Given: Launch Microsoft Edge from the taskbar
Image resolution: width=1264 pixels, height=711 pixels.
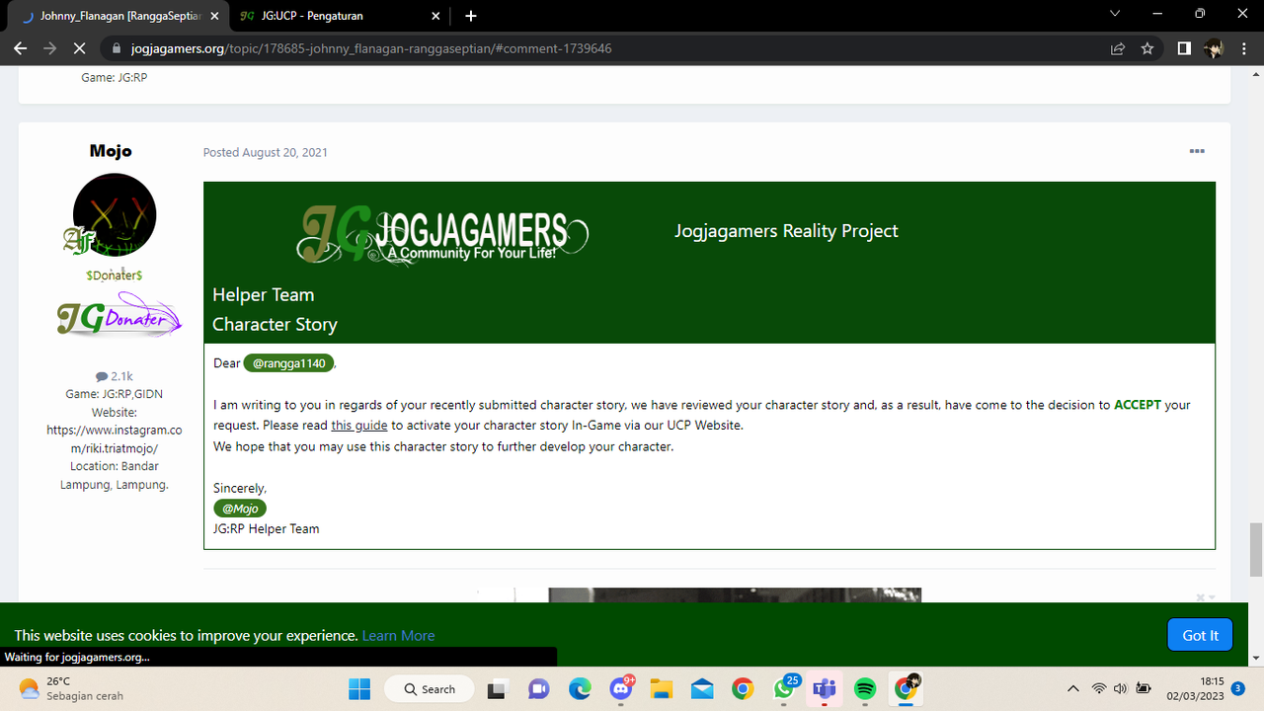Looking at the screenshot, I should 580,688.
